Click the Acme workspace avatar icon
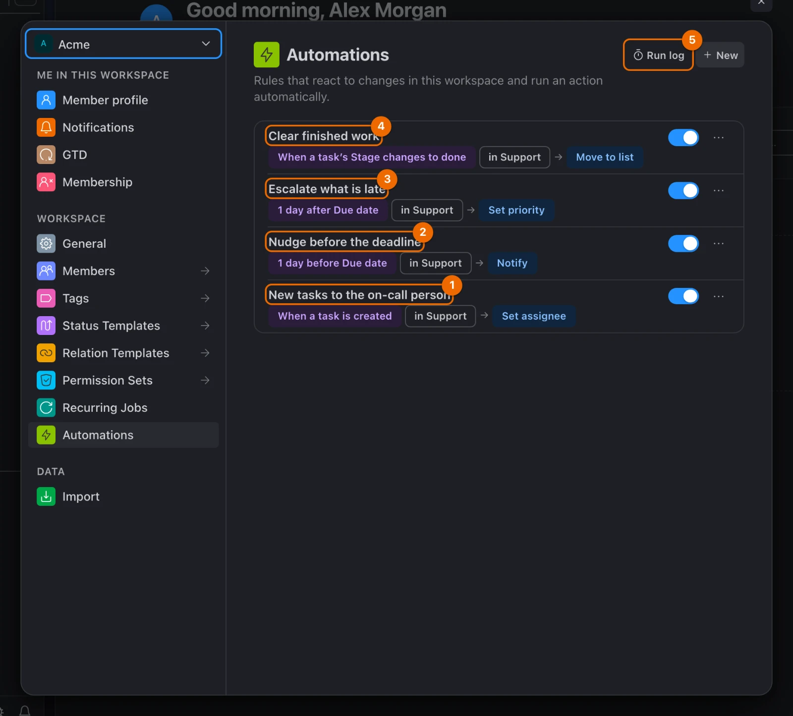This screenshot has height=716, width=793. 44,44
